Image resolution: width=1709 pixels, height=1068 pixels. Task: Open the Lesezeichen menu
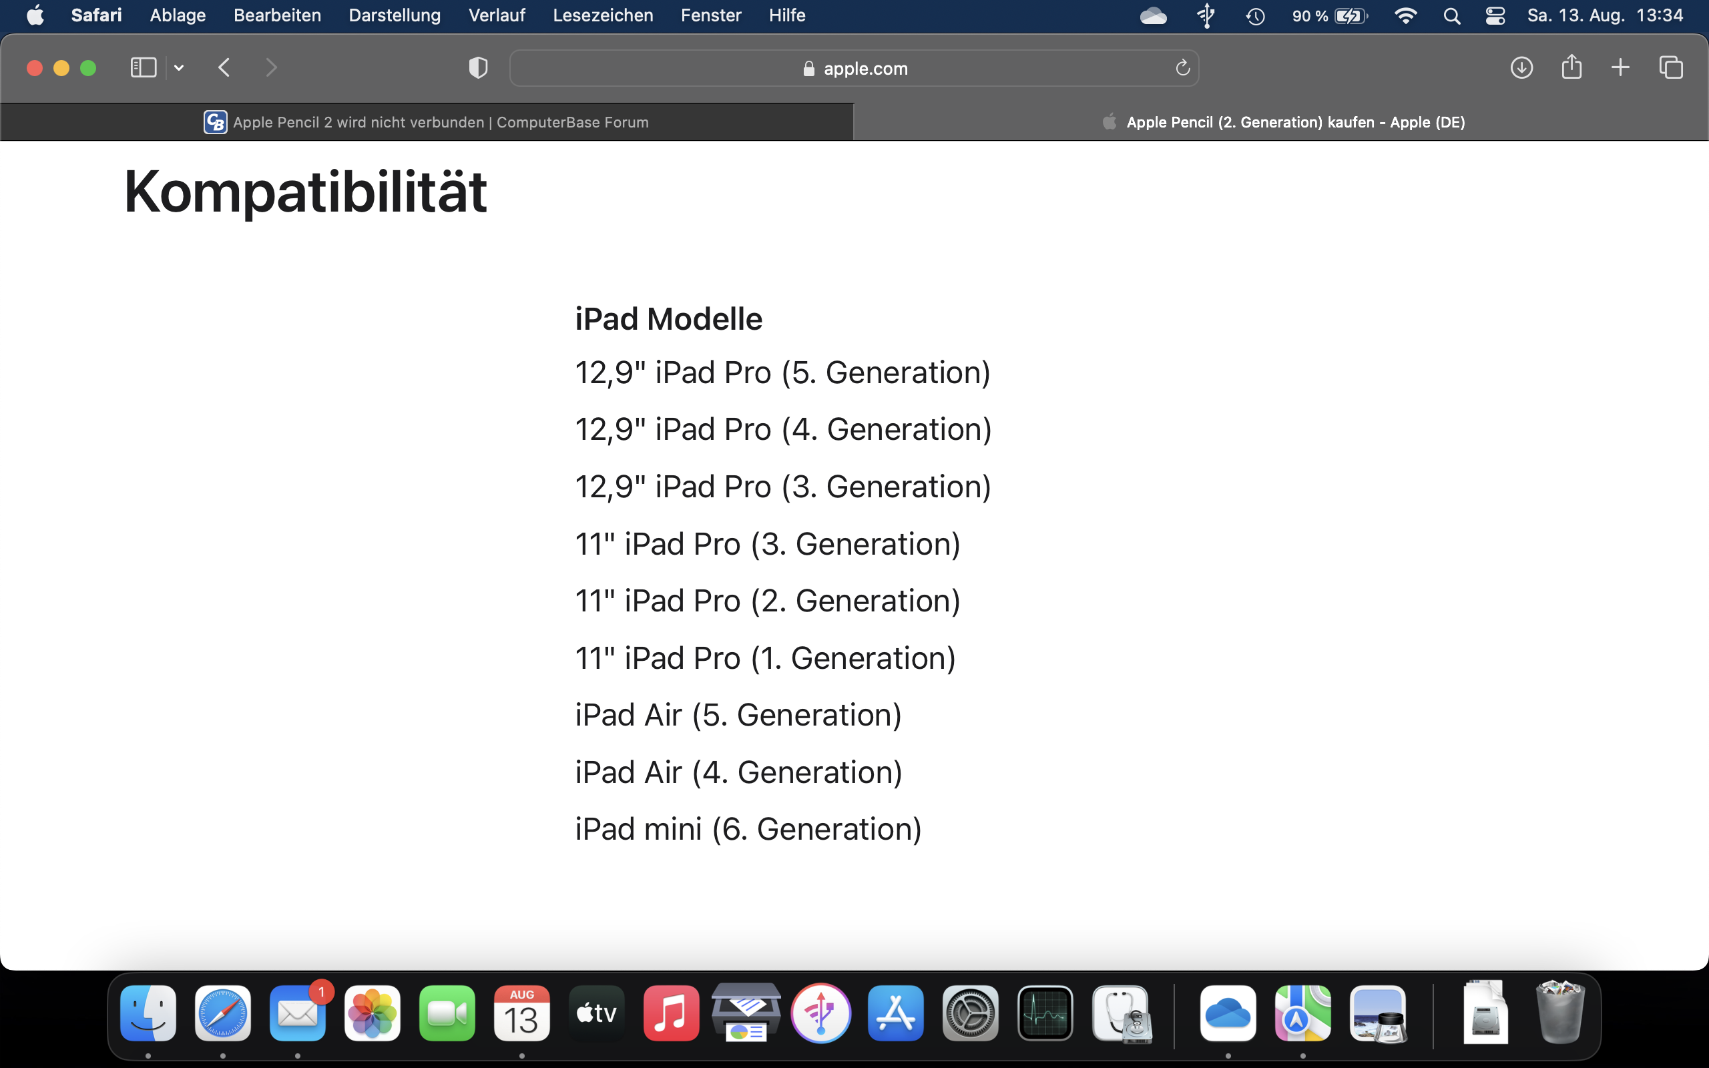(x=602, y=15)
